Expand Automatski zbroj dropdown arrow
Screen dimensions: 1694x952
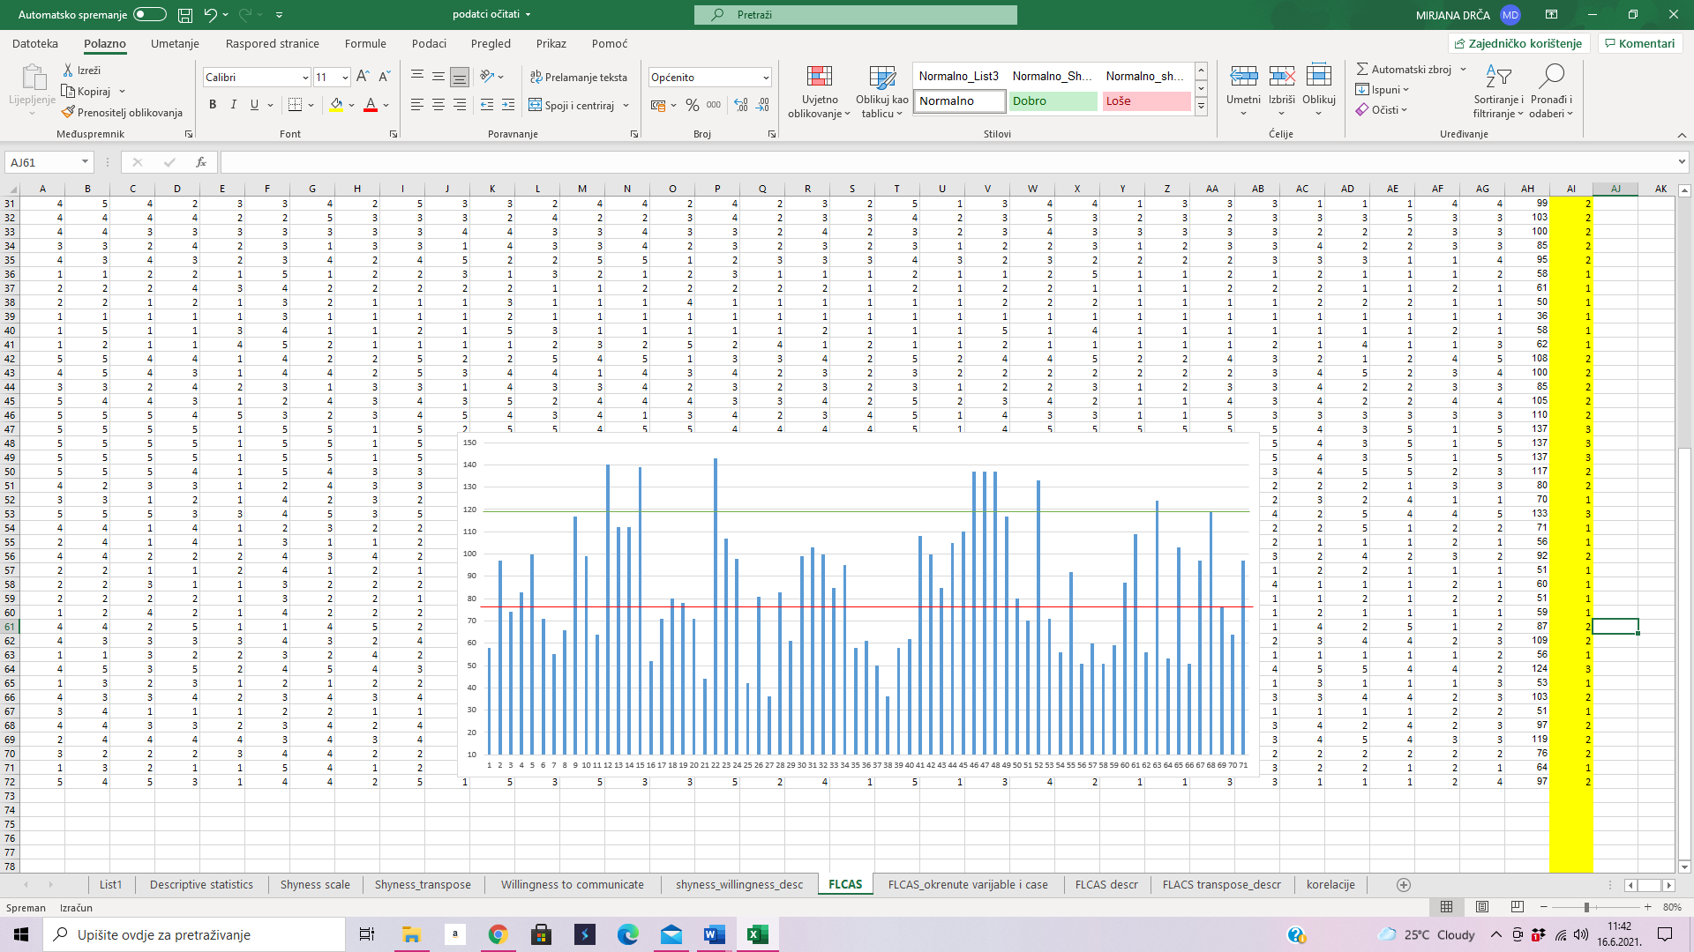(1463, 70)
